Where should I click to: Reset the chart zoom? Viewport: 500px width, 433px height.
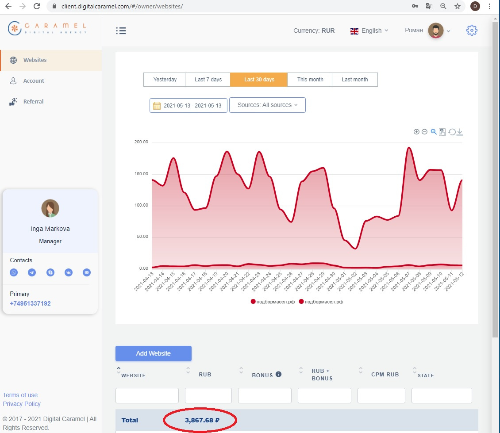coord(452,132)
